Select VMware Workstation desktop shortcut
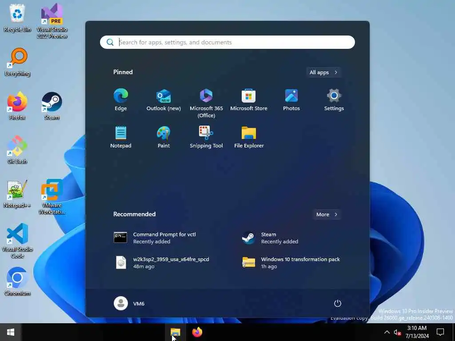 52,197
